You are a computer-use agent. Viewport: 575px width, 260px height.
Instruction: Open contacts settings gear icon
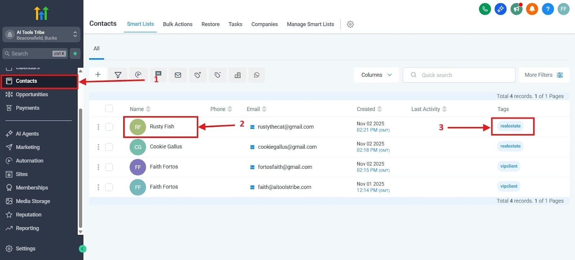350,24
